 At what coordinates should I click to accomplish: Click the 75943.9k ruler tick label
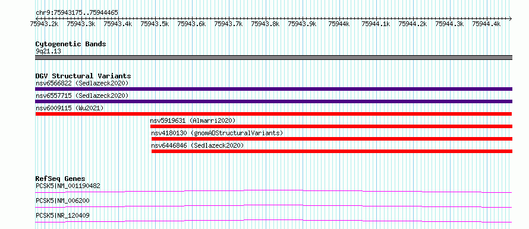click(x=303, y=24)
